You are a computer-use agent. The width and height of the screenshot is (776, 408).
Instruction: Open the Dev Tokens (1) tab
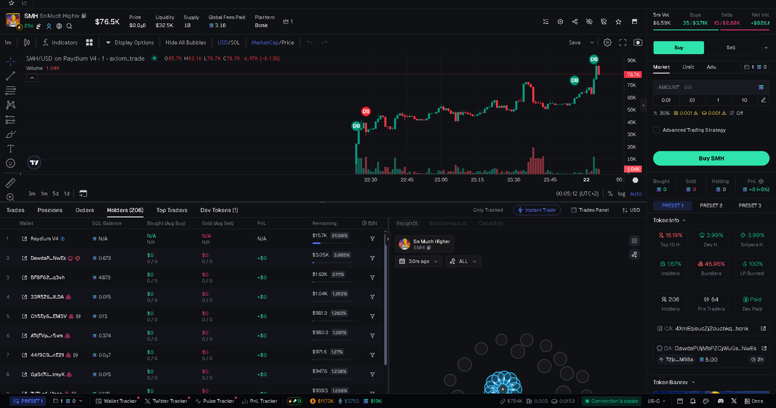coord(219,210)
